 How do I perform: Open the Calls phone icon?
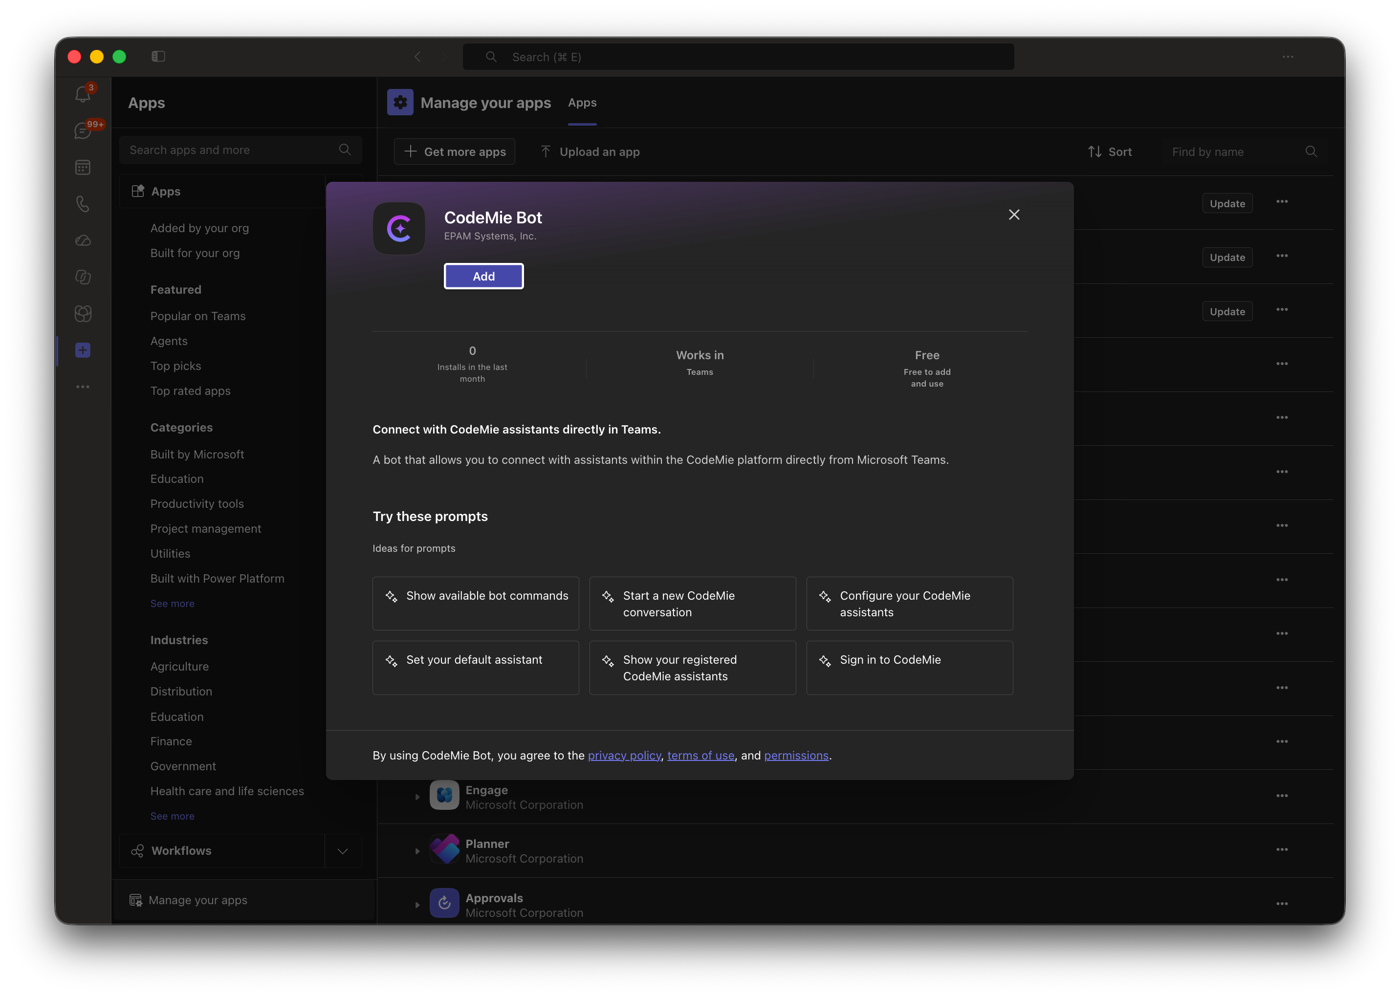pos(83,204)
